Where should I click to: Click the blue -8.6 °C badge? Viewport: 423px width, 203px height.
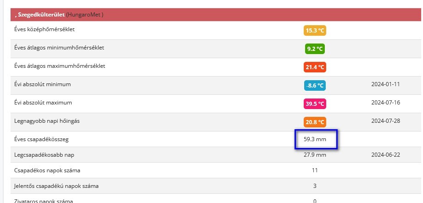pyautogui.click(x=315, y=86)
